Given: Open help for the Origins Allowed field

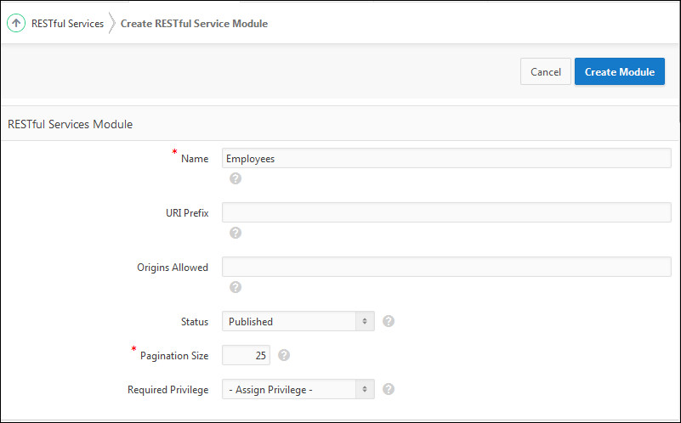Looking at the screenshot, I should (x=236, y=287).
